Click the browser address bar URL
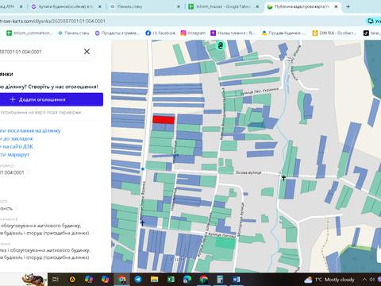This screenshot has width=381, height=286. pos(52,21)
